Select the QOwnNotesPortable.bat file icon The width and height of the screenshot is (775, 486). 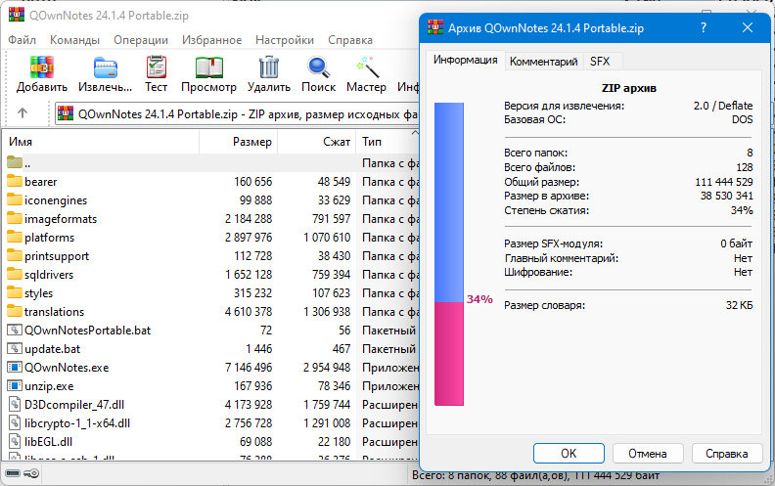[15, 330]
